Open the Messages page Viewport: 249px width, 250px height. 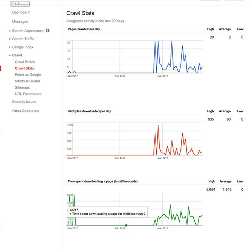(x=20, y=22)
